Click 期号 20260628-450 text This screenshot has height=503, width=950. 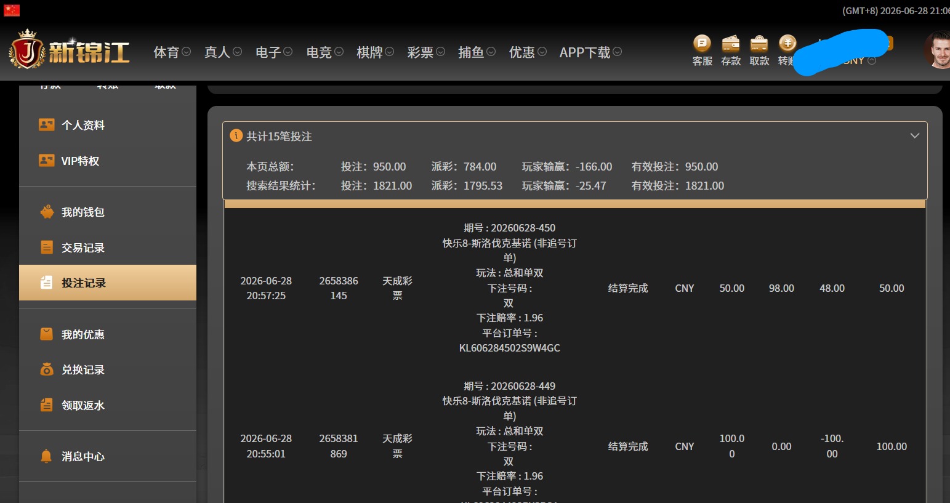[510, 228]
